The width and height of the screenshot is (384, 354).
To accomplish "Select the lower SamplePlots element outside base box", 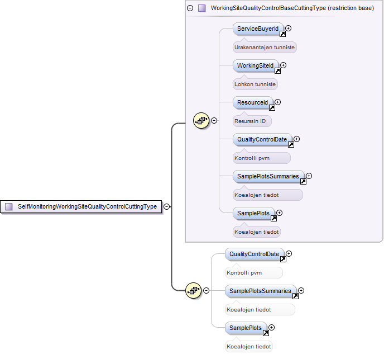I will click(x=246, y=328).
